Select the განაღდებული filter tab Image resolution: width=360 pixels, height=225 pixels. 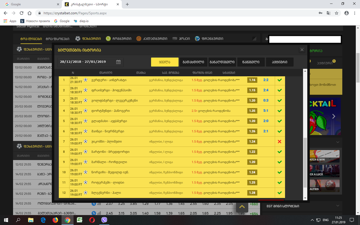click(222, 62)
